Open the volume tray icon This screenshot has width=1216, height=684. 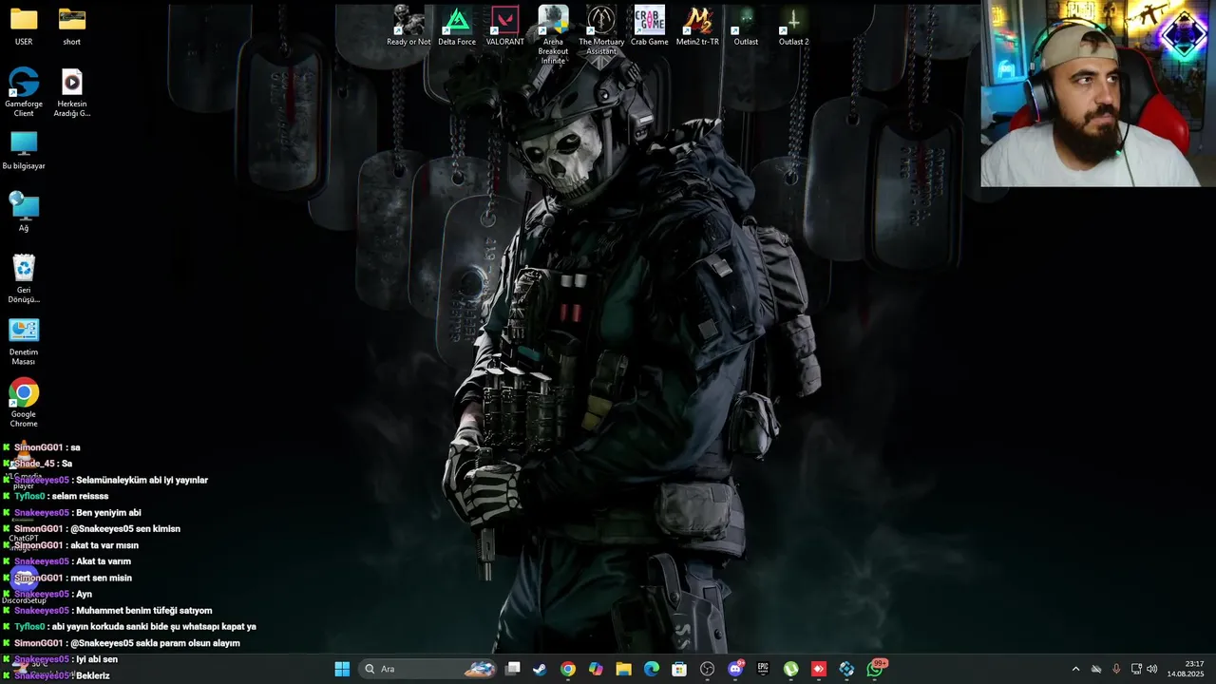click(1152, 669)
